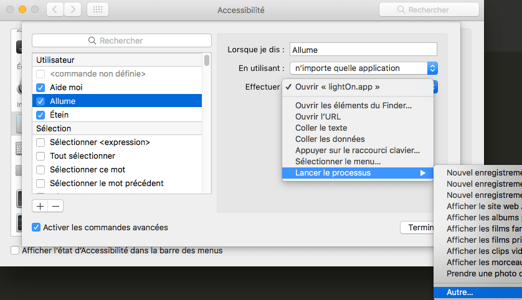
Task: Toggle the Étein command checkbox
Action: click(40, 115)
